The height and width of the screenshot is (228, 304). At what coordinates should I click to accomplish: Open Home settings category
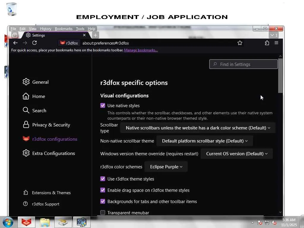pos(34,96)
